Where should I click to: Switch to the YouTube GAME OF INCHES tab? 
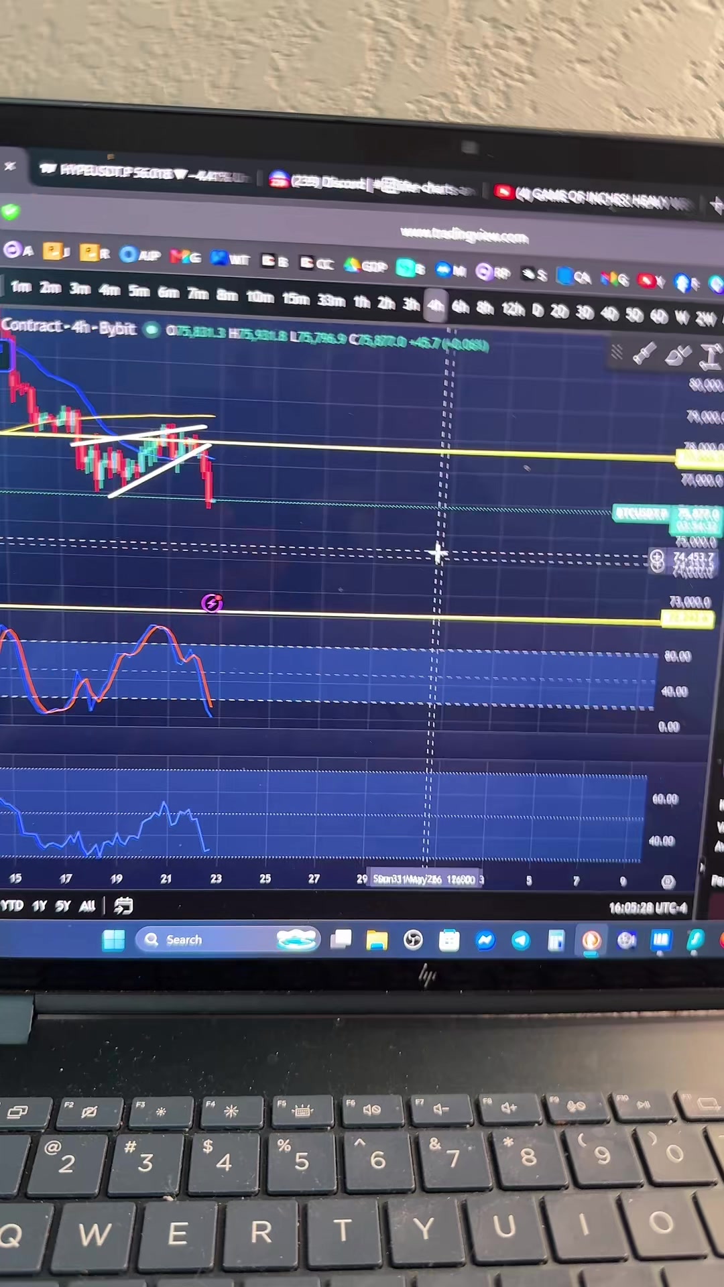tap(593, 197)
